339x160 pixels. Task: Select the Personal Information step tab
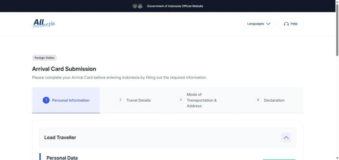pyautogui.click(x=66, y=100)
